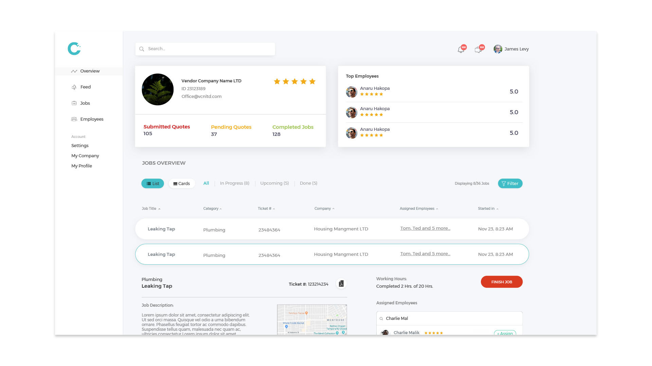Sort by Ticket # column
The width and height of the screenshot is (652, 366).
(266, 209)
